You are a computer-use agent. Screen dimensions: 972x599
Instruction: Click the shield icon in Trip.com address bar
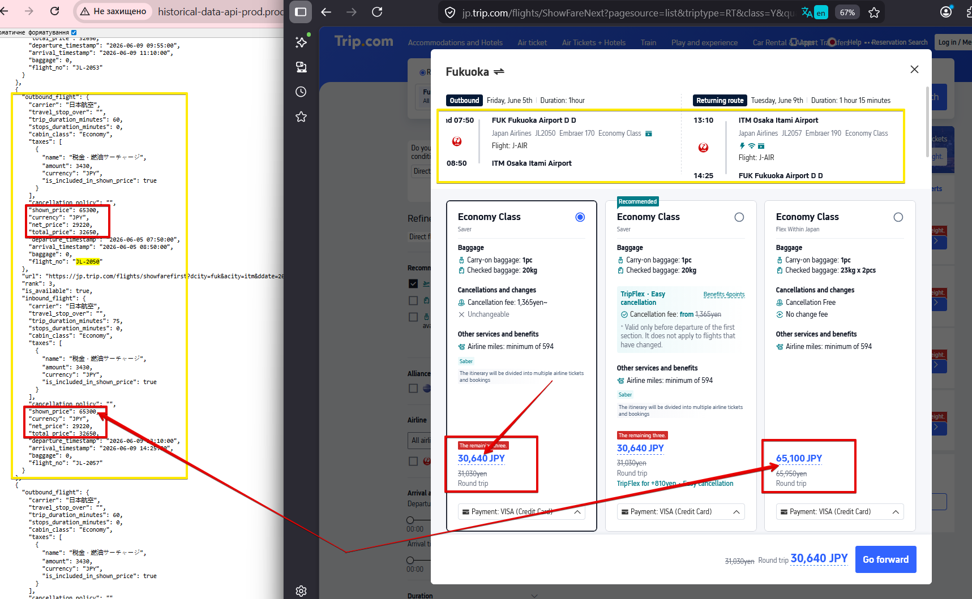coord(450,12)
